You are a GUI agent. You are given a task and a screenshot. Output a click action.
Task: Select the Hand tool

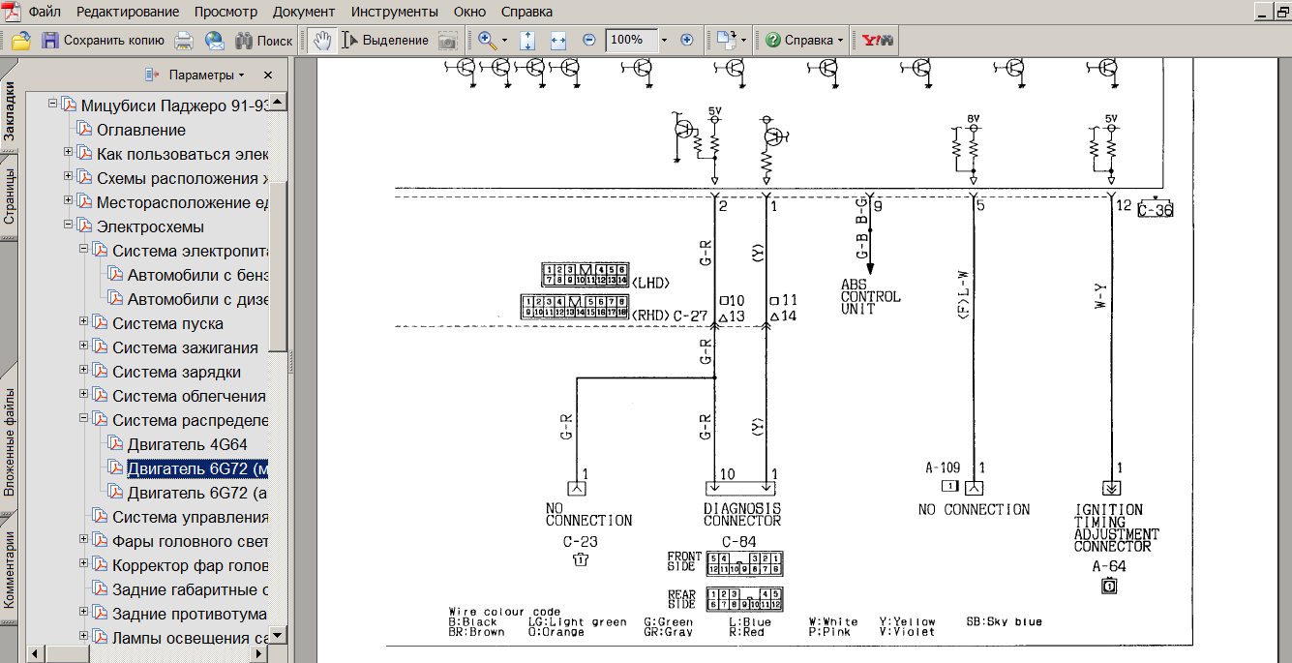(321, 41)
